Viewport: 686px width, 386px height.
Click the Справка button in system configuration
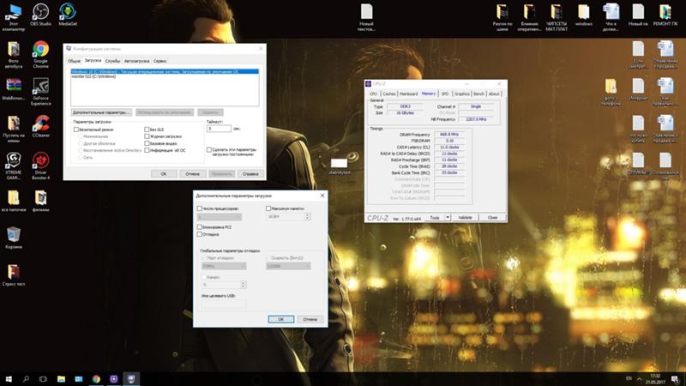coord(250,174)
